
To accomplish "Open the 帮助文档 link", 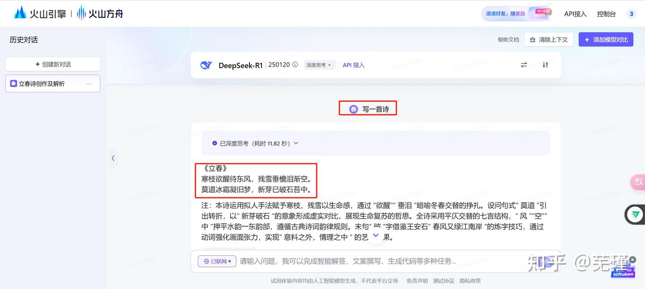I will pos(508,39).
